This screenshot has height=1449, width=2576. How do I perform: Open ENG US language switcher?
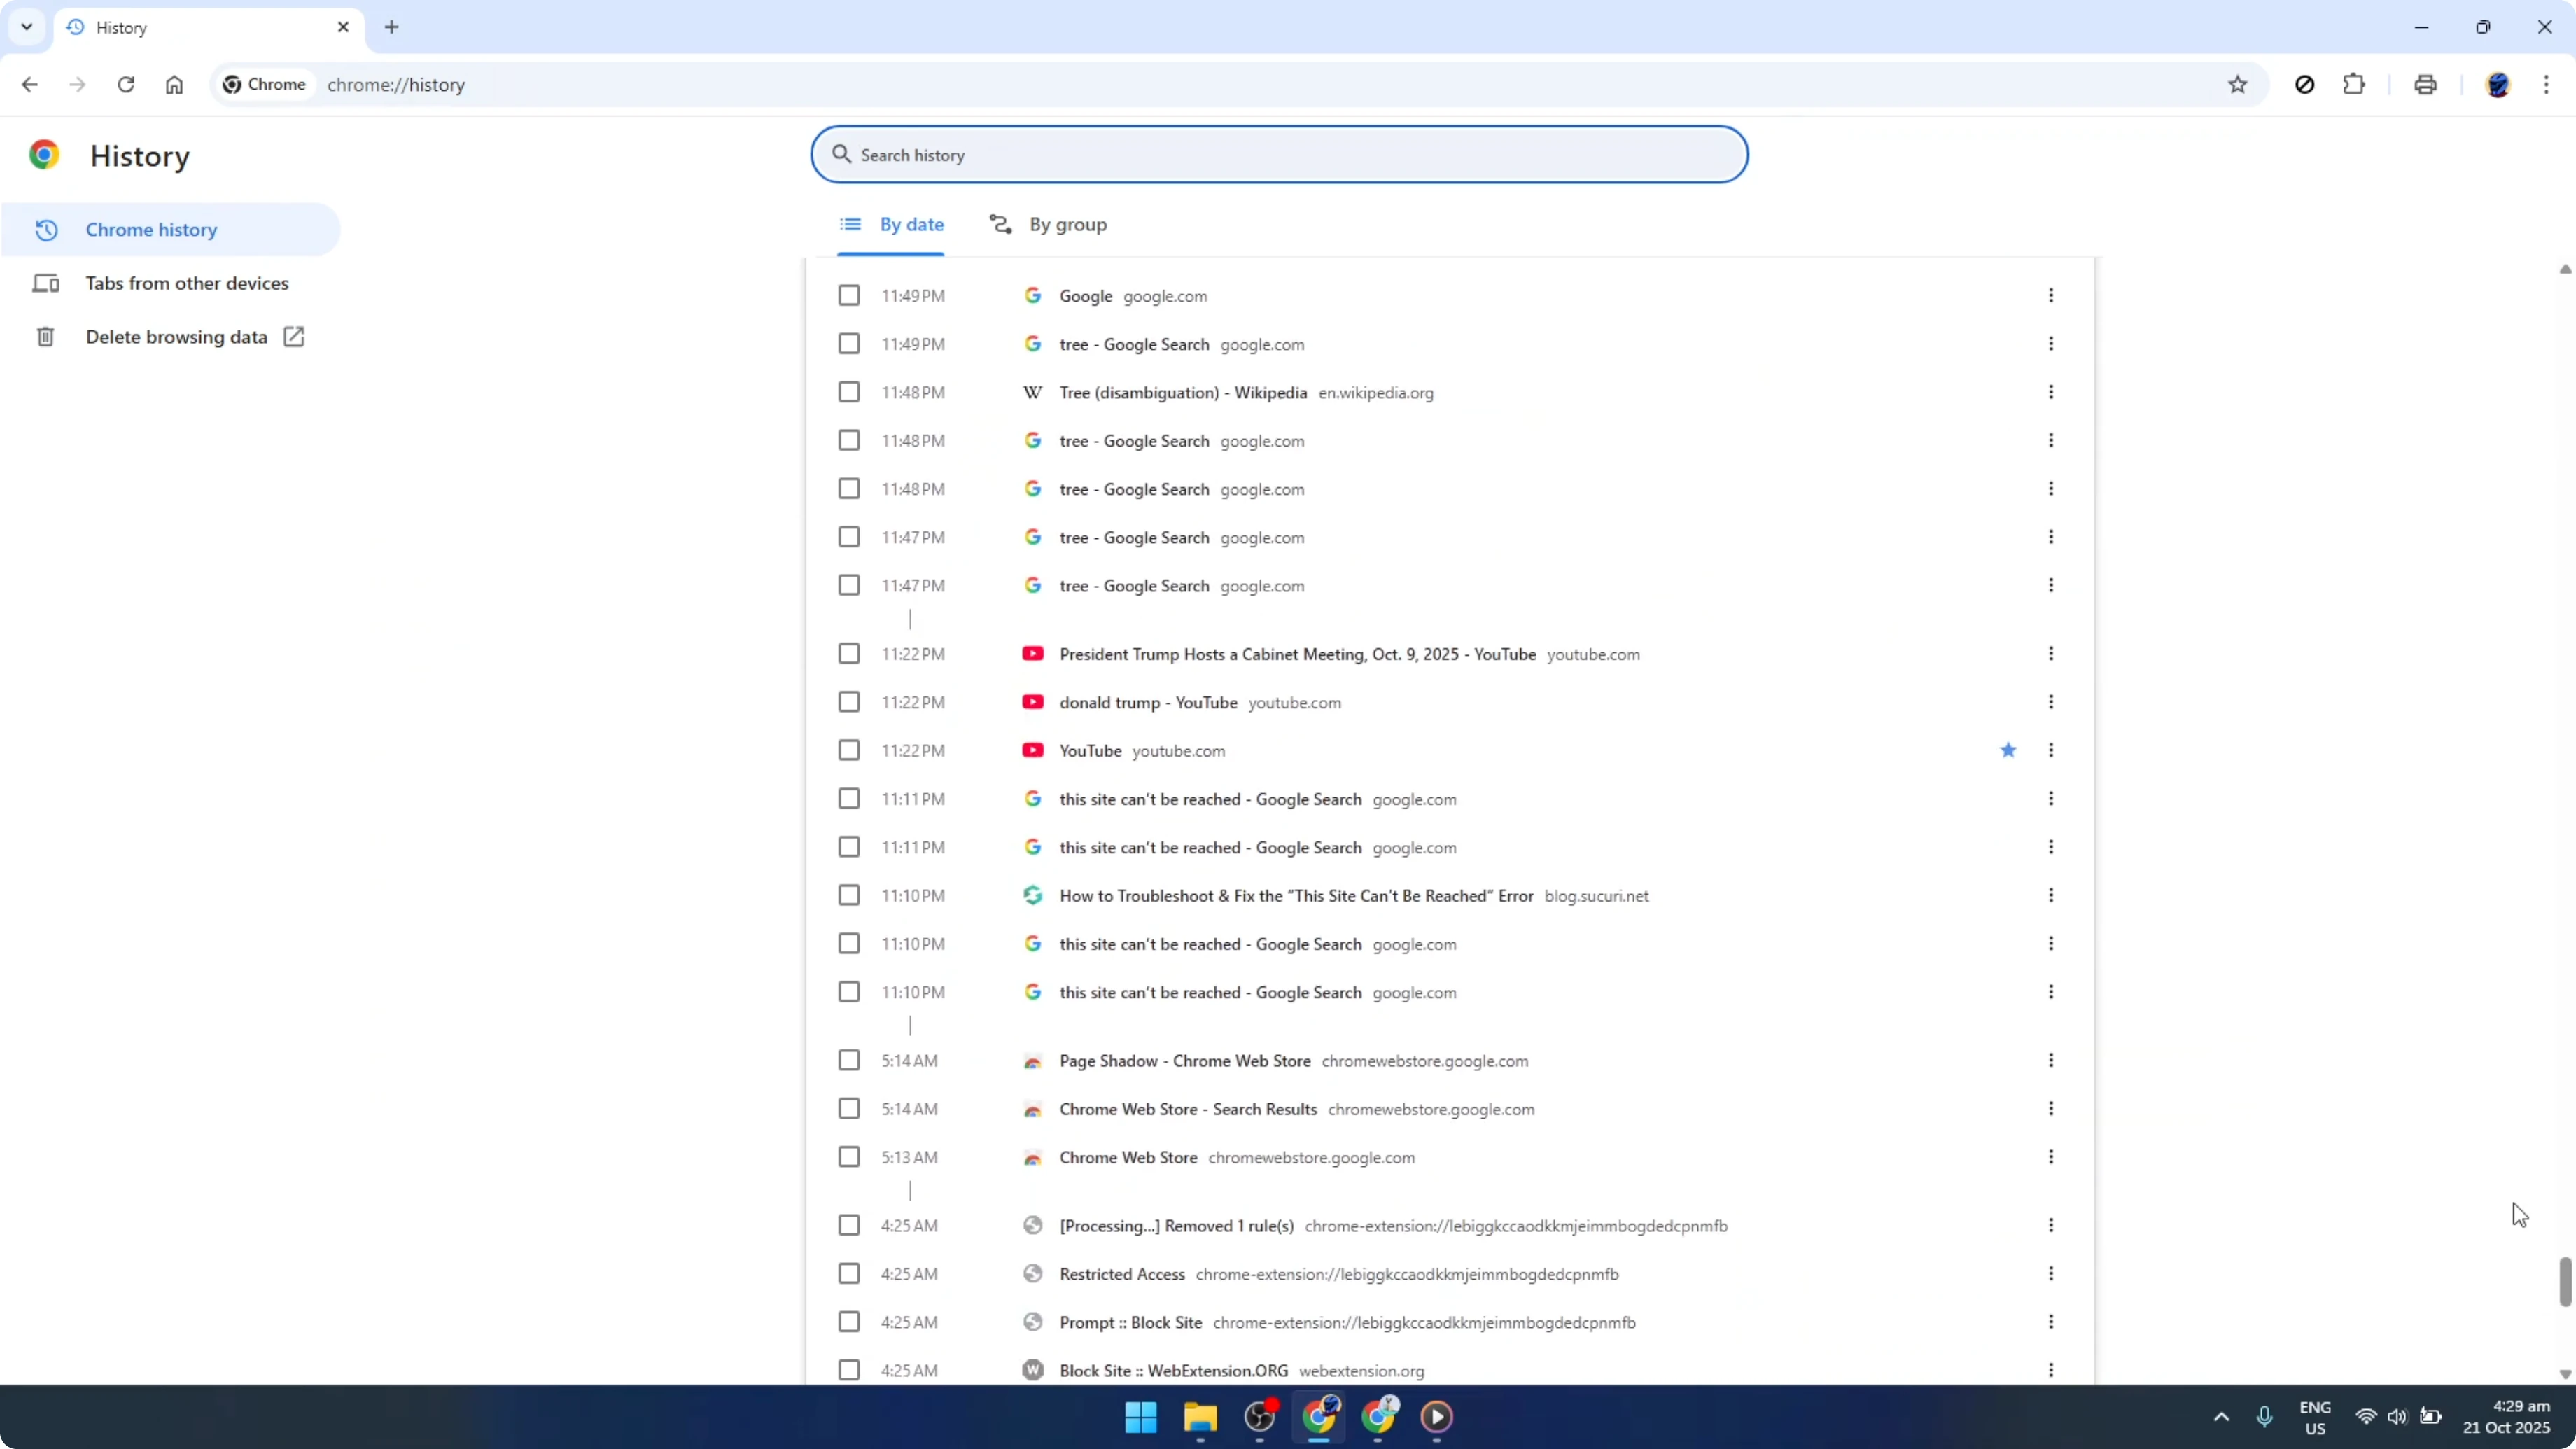2315,1417
